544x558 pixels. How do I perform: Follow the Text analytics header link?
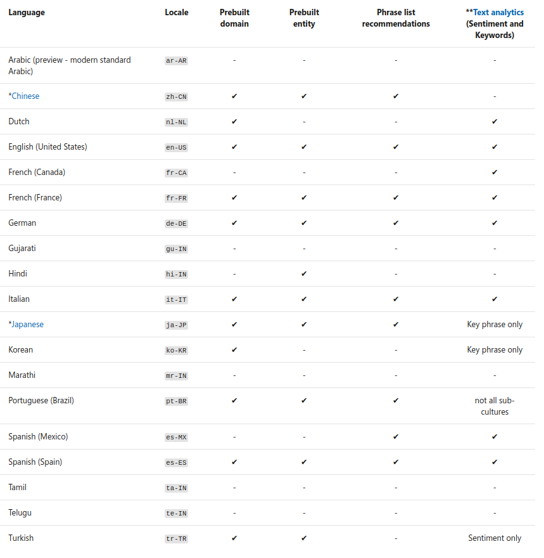[x=498, y=13]
